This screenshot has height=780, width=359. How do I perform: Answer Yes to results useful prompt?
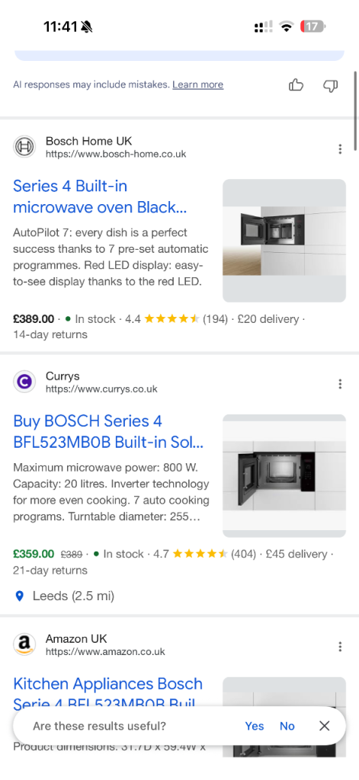pyautogui.click(x=255, y=726)
